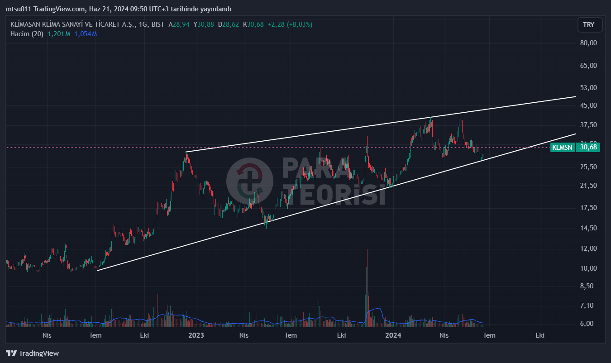Image resolution: width=611 pixels, height=363 pixels.
Task: Click the 25,50 price axis label
Action: (588, 167)
